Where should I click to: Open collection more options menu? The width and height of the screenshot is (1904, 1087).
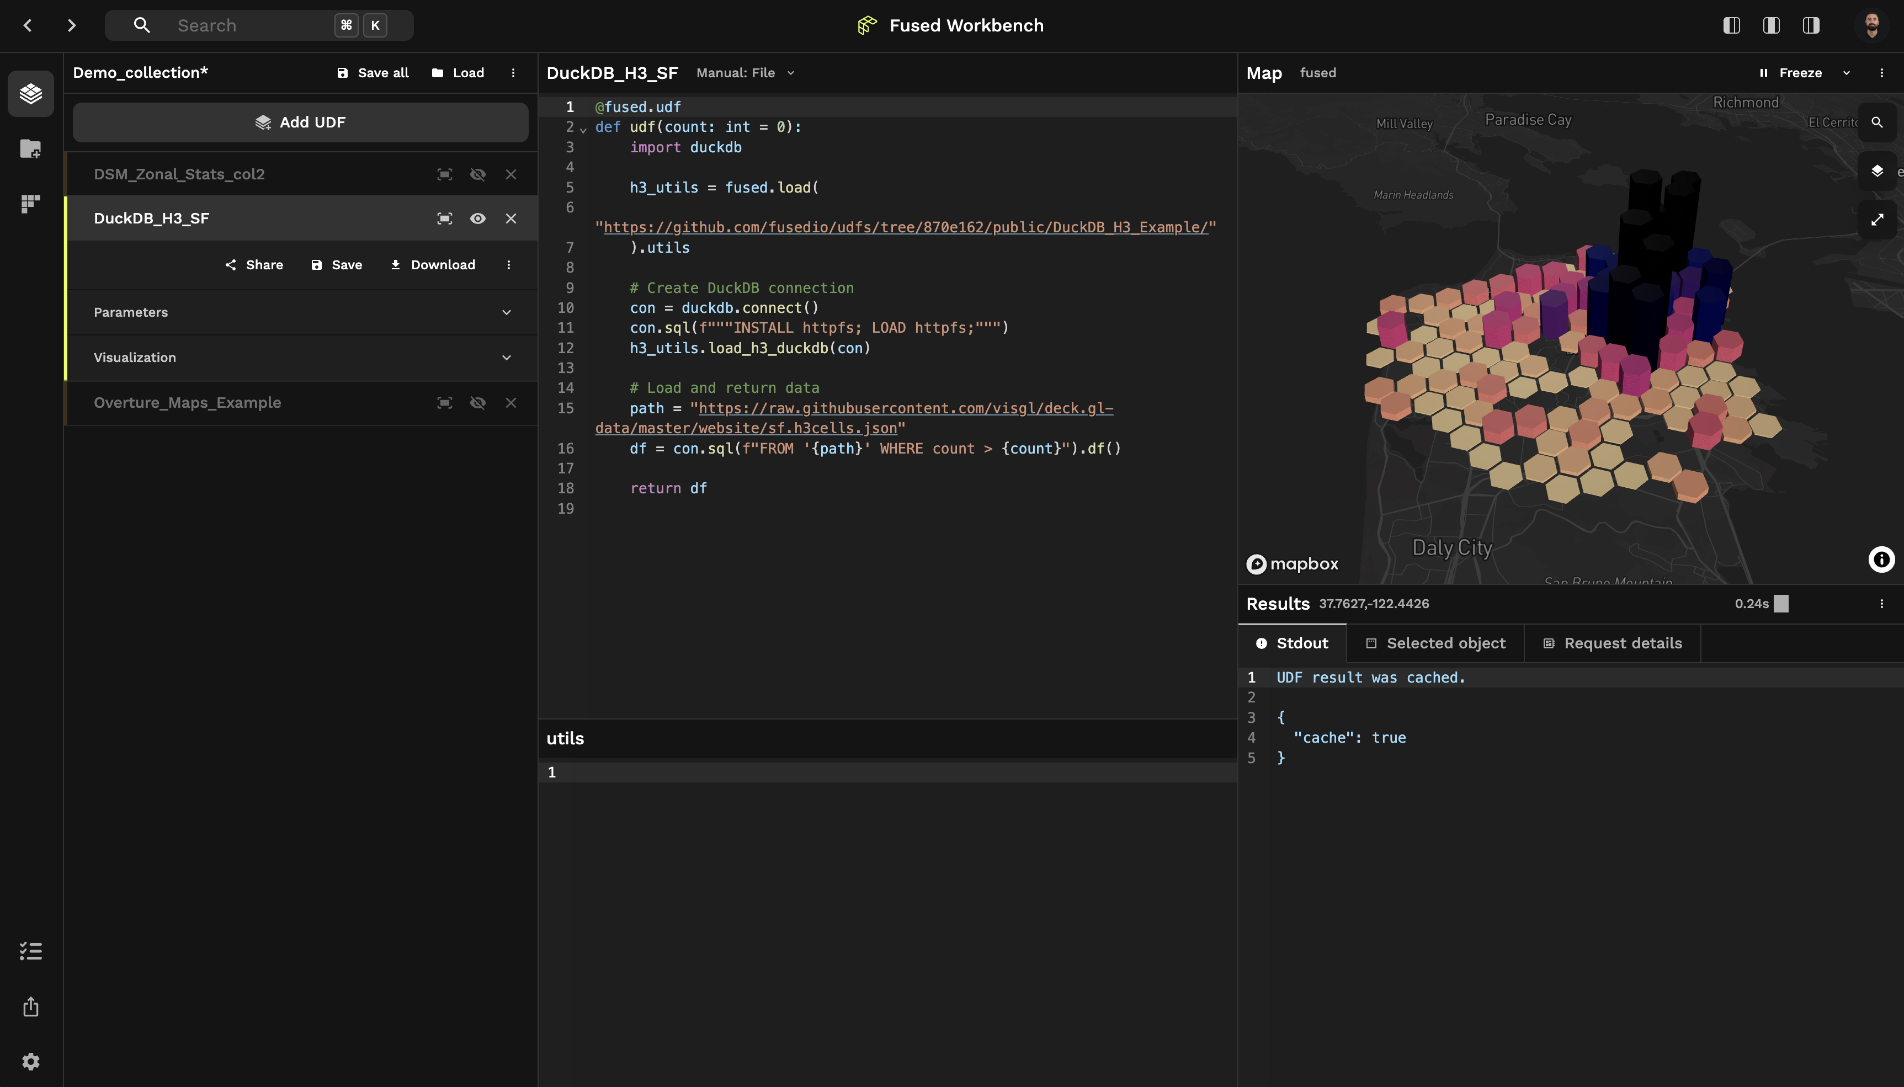point(513,72)
